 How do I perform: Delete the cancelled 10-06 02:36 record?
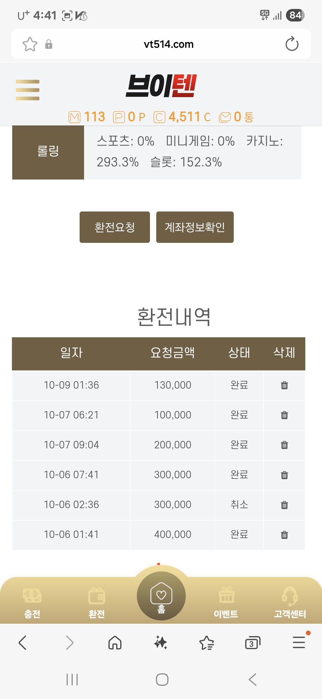click(x=284, y=505)
